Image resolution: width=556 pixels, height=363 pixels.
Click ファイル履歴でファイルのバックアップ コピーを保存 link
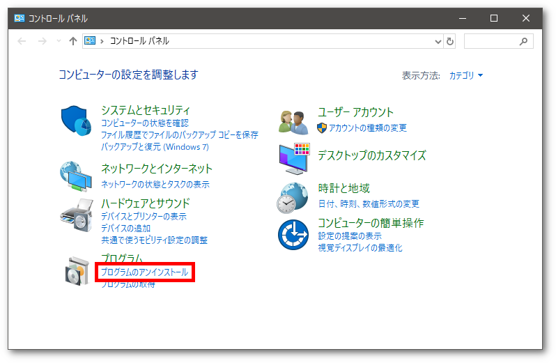click(180, 134)
